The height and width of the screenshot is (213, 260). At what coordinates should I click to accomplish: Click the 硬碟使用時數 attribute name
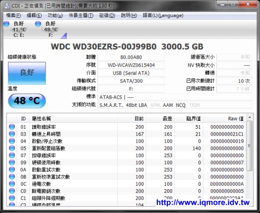[x=46, y=162]
